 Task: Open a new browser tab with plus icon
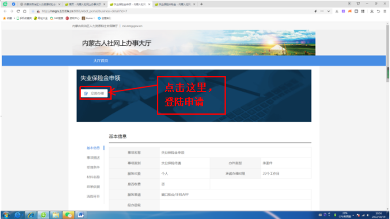(201, 4)
